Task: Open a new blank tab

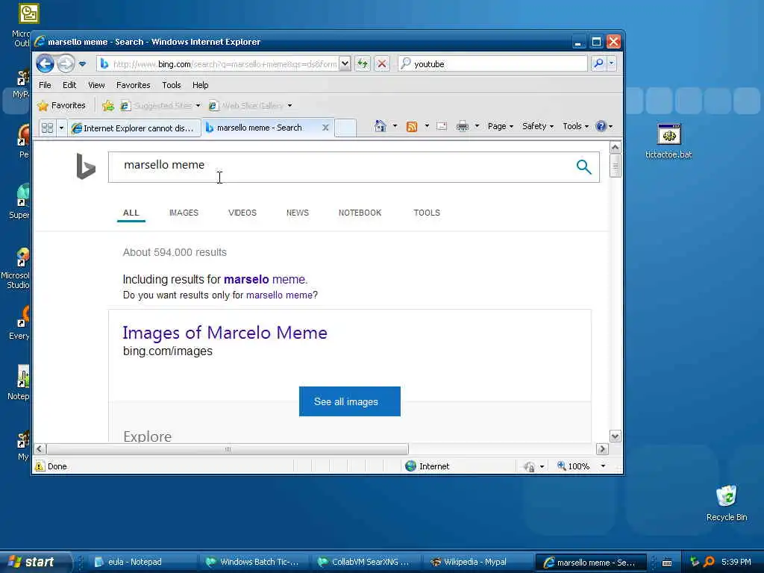Action: coord(345,128)
